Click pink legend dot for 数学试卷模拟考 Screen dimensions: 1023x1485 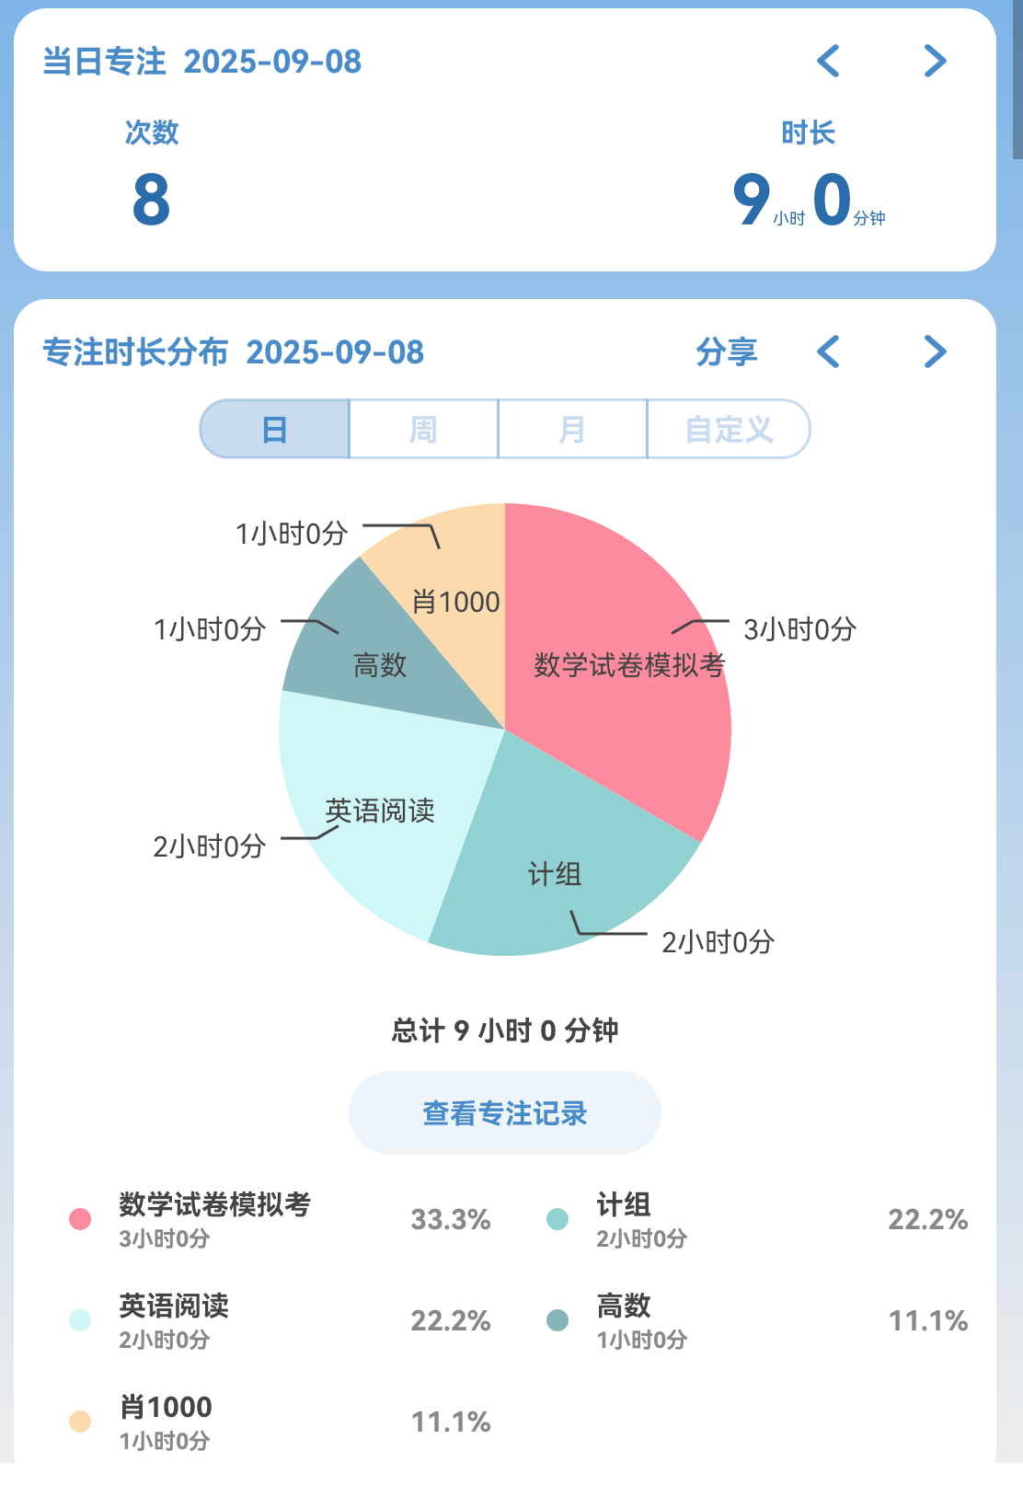(x=80, y=1219)
